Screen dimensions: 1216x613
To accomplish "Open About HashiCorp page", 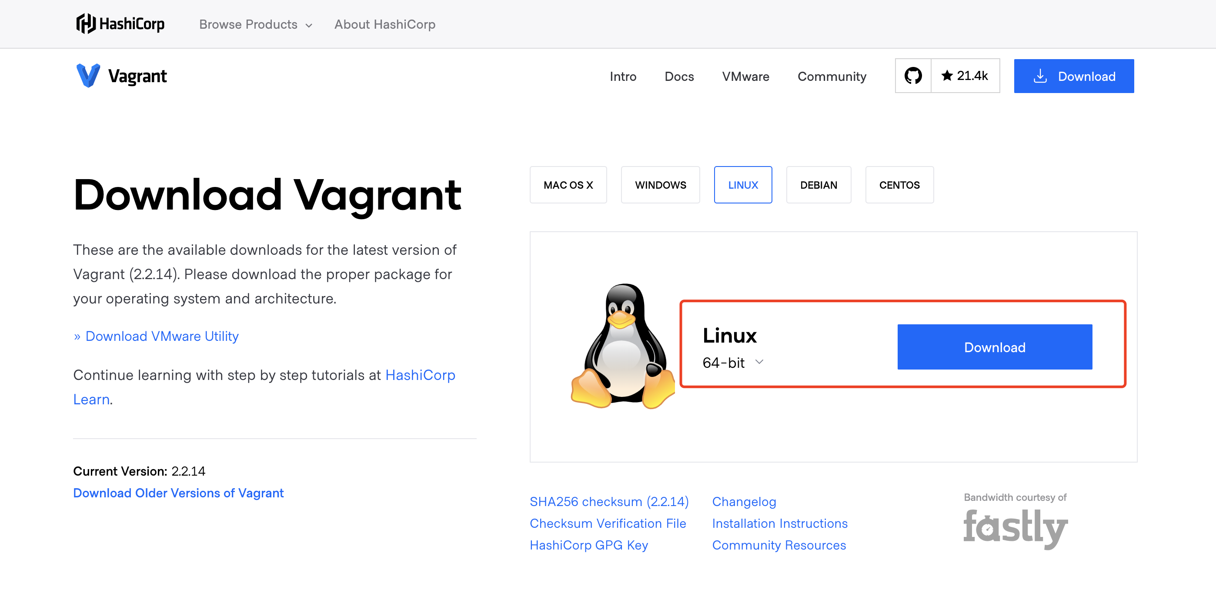I will pos(385,24).
